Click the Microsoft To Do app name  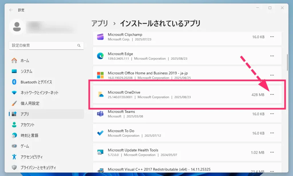click(121, 131)
